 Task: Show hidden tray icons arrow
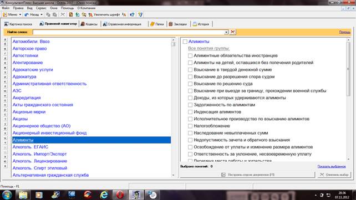pos(316,195)
